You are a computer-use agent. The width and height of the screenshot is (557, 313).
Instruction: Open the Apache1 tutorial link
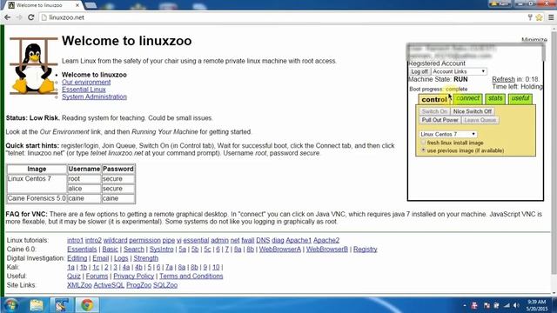[299, 240]
